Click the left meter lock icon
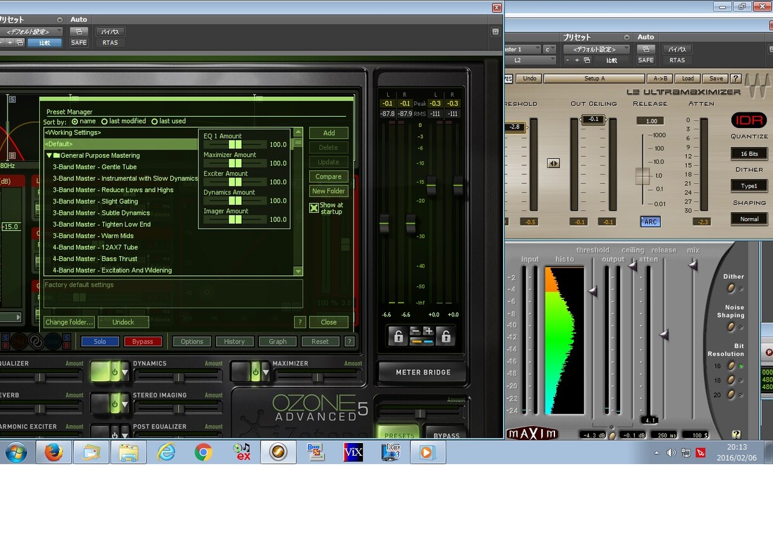773x533 pixels. coord(398,337)
